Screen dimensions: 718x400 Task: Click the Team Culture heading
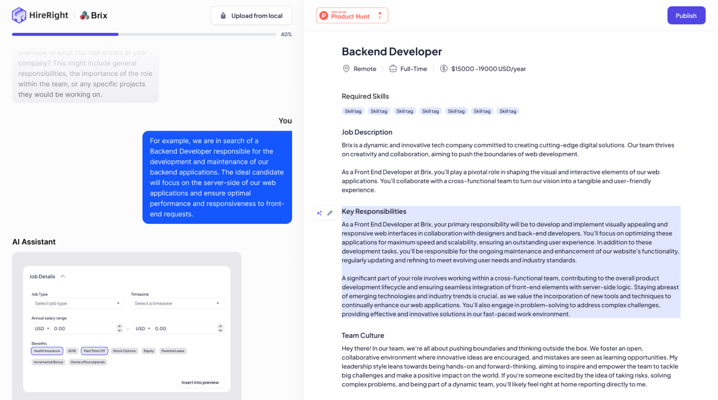(363, 335)
